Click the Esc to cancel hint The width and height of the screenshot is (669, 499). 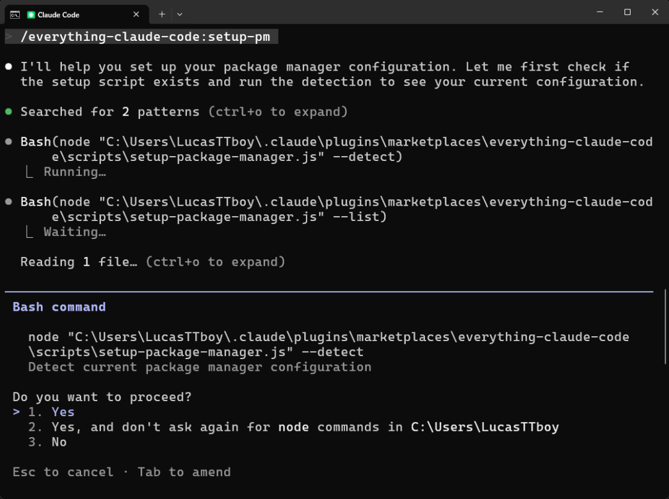pyautogui.click(x=63, y=472)
